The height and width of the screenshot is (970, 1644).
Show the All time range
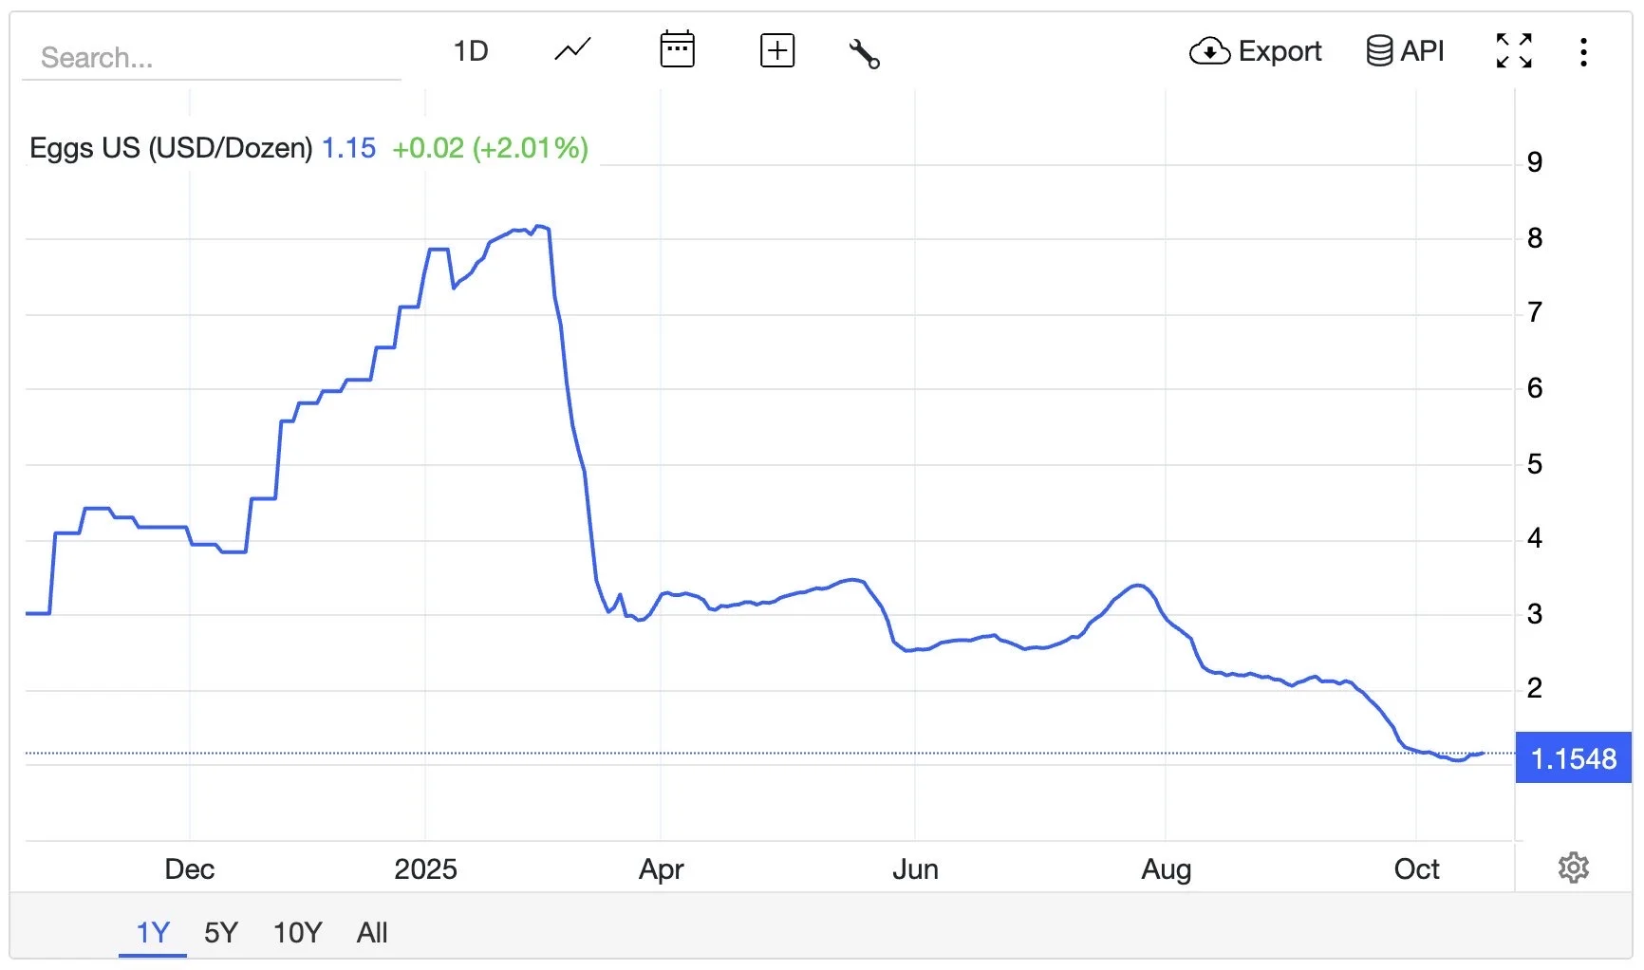pyautogui.click(x=372, y=932)
